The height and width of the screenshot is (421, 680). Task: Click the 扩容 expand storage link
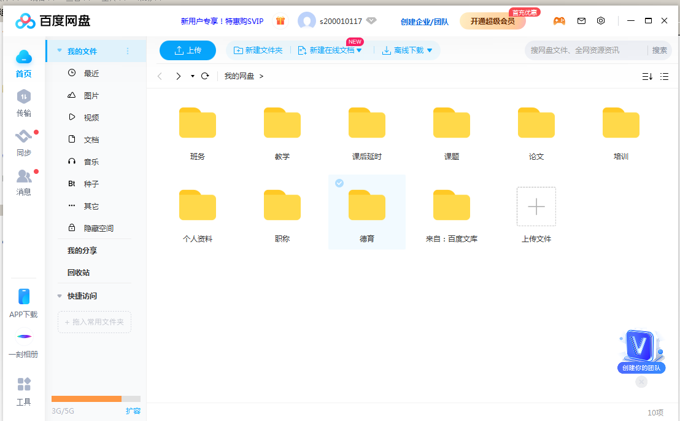(x=133, y=411)
